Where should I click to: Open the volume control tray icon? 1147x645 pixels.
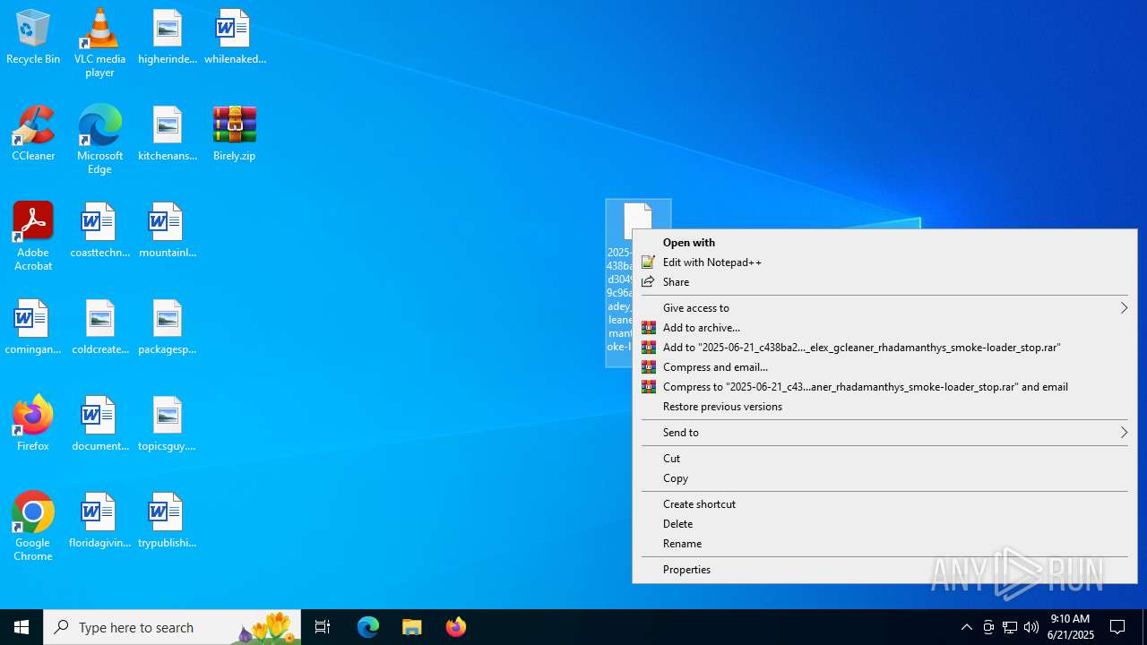(1031, 627)
